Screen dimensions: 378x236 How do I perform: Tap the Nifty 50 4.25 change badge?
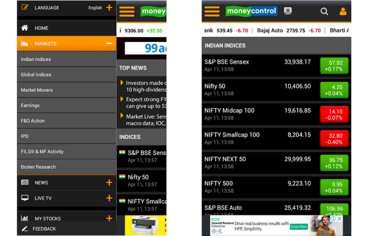(334, 90)
